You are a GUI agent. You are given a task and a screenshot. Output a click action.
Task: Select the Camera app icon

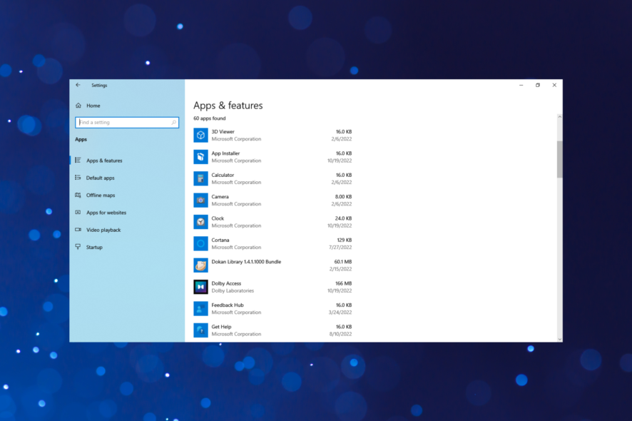(x=200, y=201)
